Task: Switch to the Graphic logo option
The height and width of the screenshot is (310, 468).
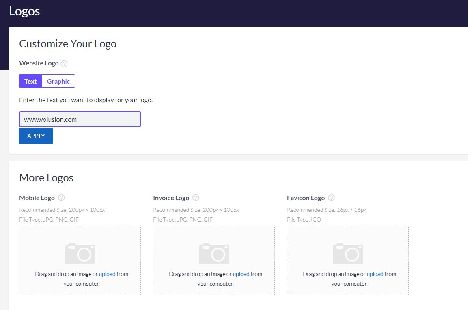Action: click(58, 81)
